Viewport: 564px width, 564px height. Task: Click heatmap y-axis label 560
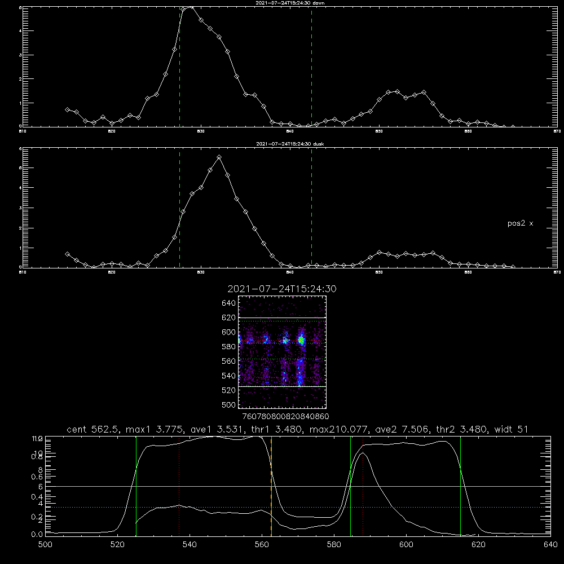pos(229,361)
